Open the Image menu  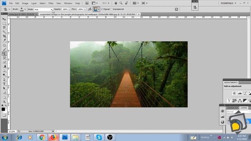click(25, 3)
